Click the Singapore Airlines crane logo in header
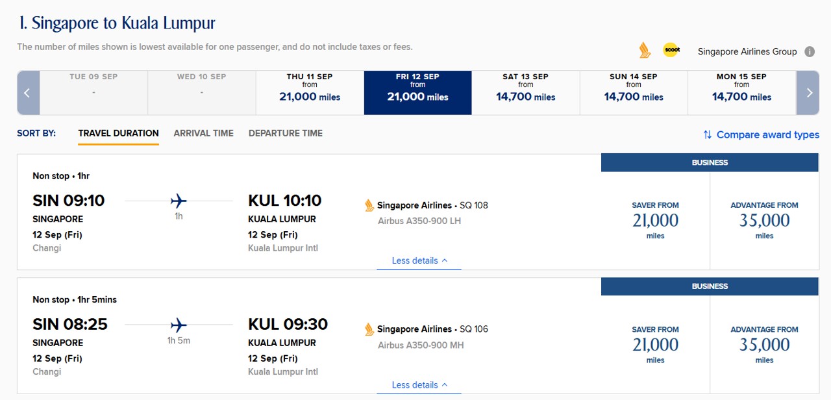This screenshot has height=400, width=831. coord(644,50)
